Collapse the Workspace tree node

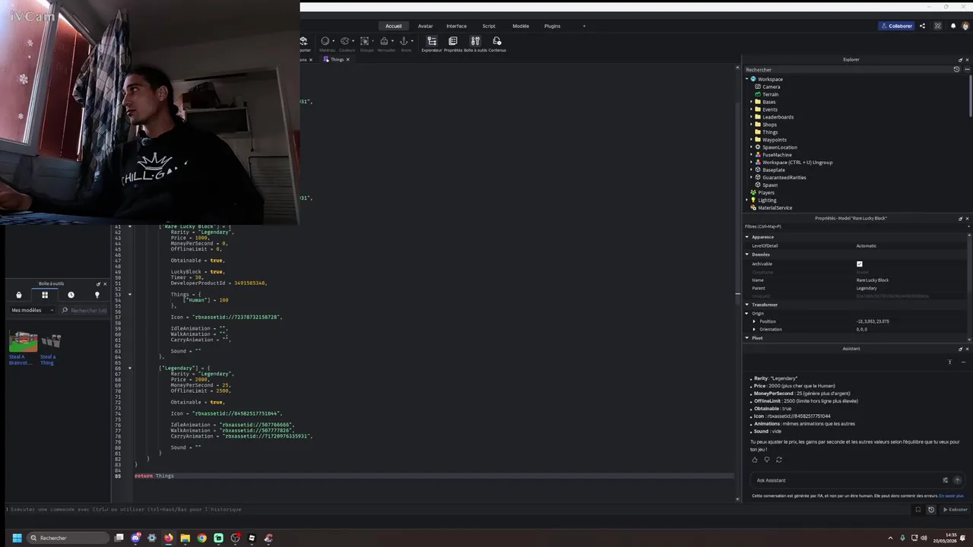pos(746,79)
